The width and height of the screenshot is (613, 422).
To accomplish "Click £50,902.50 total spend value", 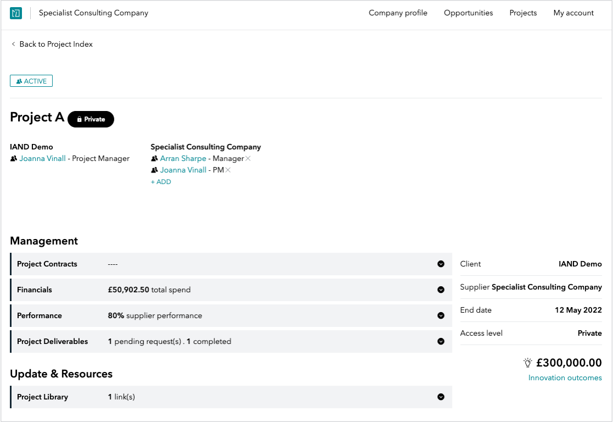I will click(149, 290).
